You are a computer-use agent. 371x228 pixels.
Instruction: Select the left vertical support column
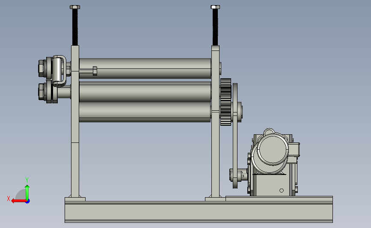75,121
